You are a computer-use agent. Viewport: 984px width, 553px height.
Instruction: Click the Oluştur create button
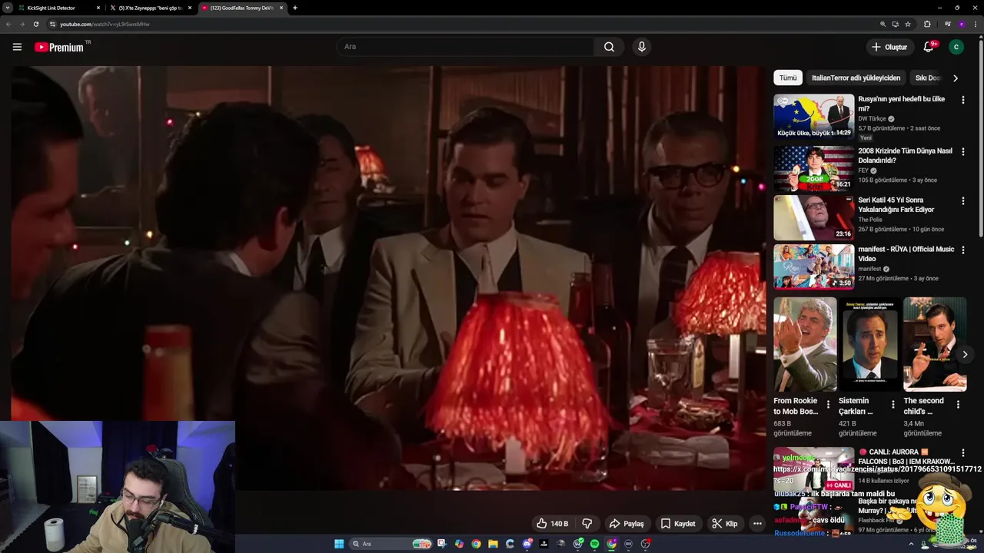pyautogui.click(x=889, y=47)
